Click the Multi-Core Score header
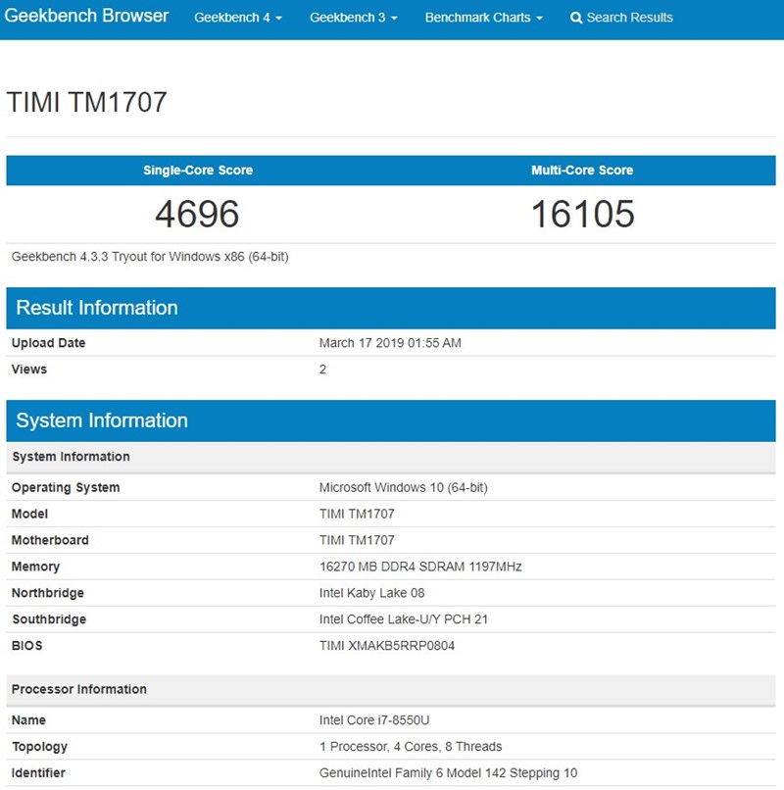This screenshot has width=784, height=790. [582, 171]
